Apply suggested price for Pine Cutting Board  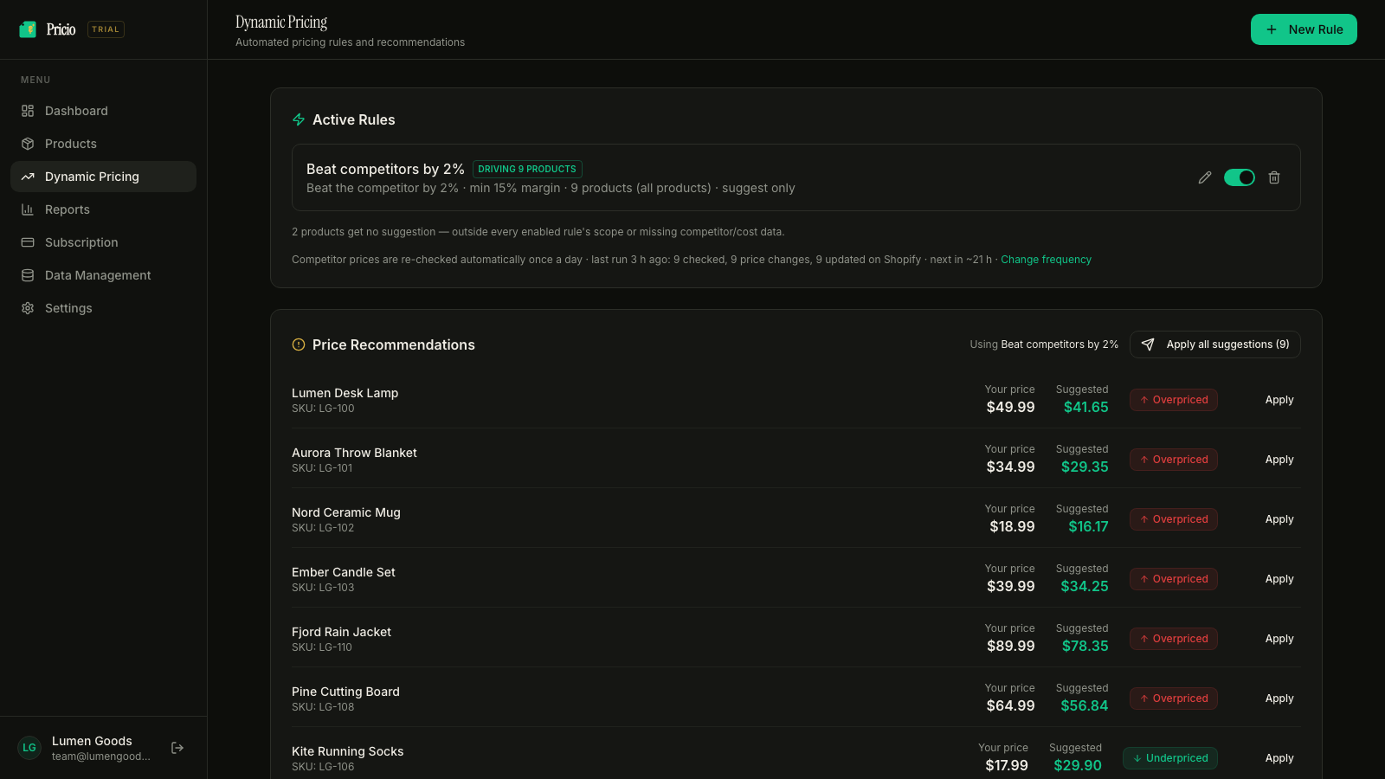point(1279,699)
